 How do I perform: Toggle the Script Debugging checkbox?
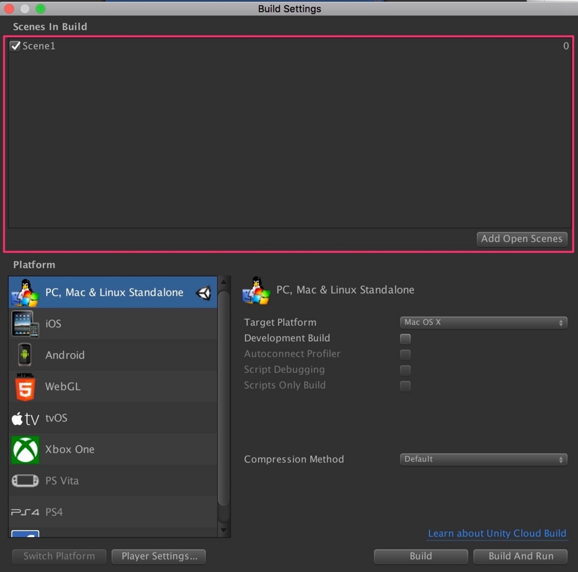click(405, 370)
